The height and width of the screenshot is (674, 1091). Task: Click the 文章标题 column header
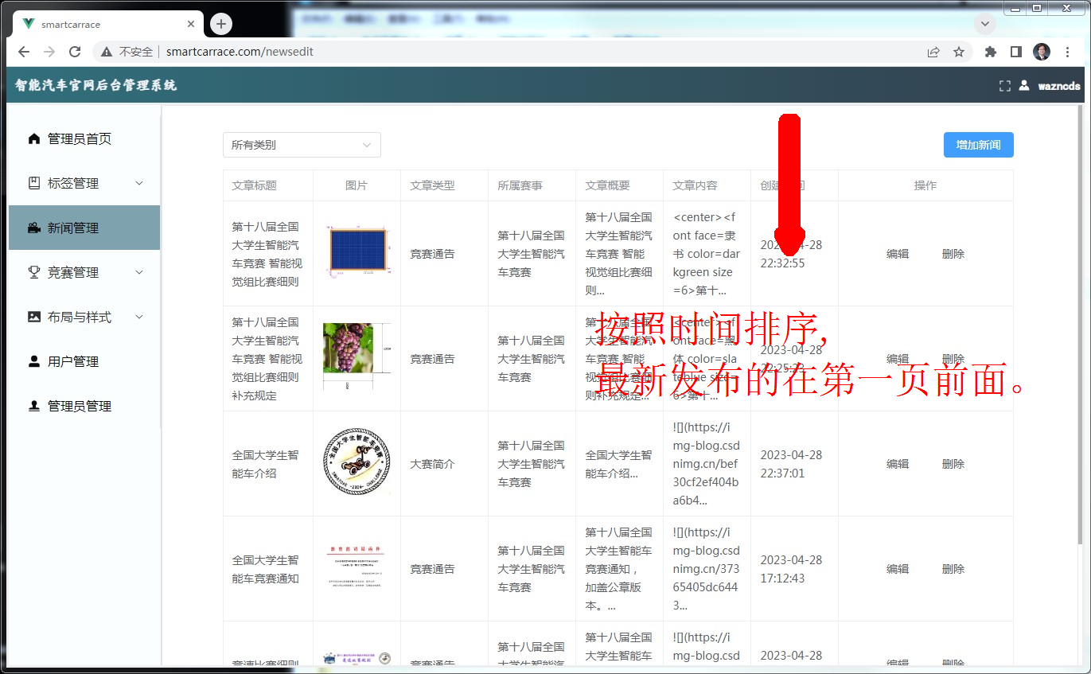pos(255,185)
